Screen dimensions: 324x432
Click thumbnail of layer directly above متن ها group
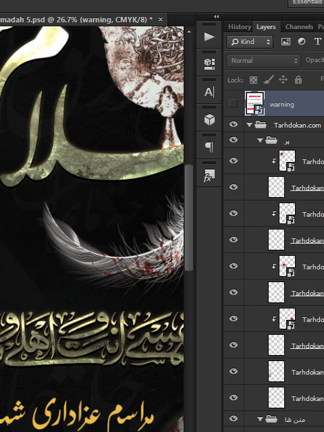[276, 398]
